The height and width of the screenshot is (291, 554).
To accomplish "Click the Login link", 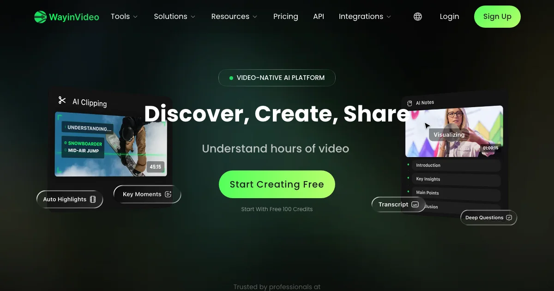I will click(x=449, y=17).
